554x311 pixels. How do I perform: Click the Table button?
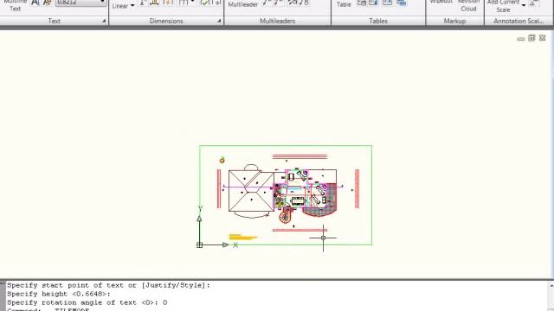344,4
